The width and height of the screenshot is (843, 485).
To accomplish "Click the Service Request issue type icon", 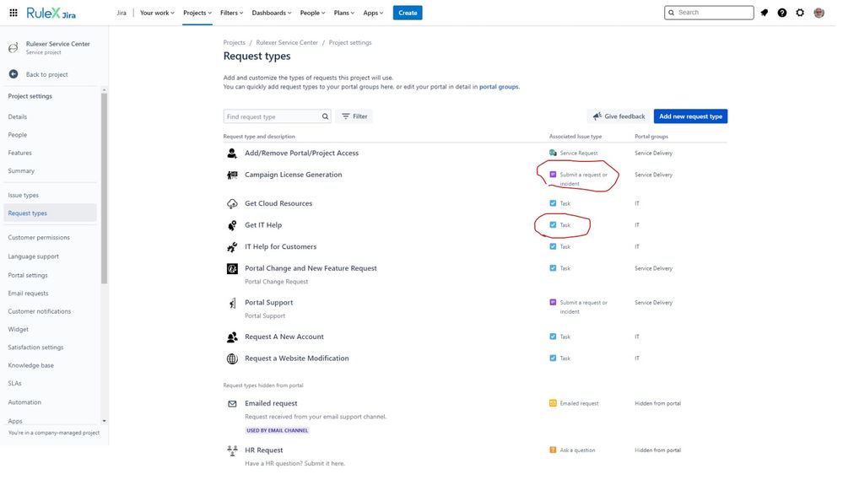I will point(553,153).
